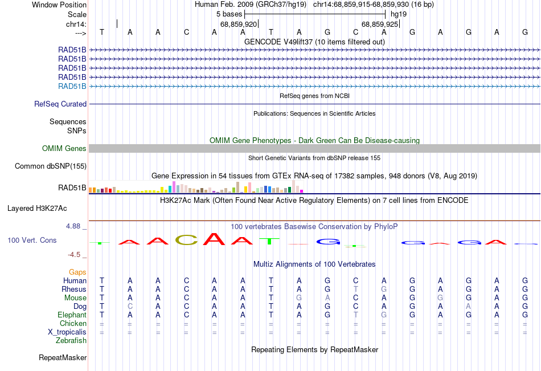The image size is (541, 371).
Task: Click the Window Position track label
Action: click(59, 5)
